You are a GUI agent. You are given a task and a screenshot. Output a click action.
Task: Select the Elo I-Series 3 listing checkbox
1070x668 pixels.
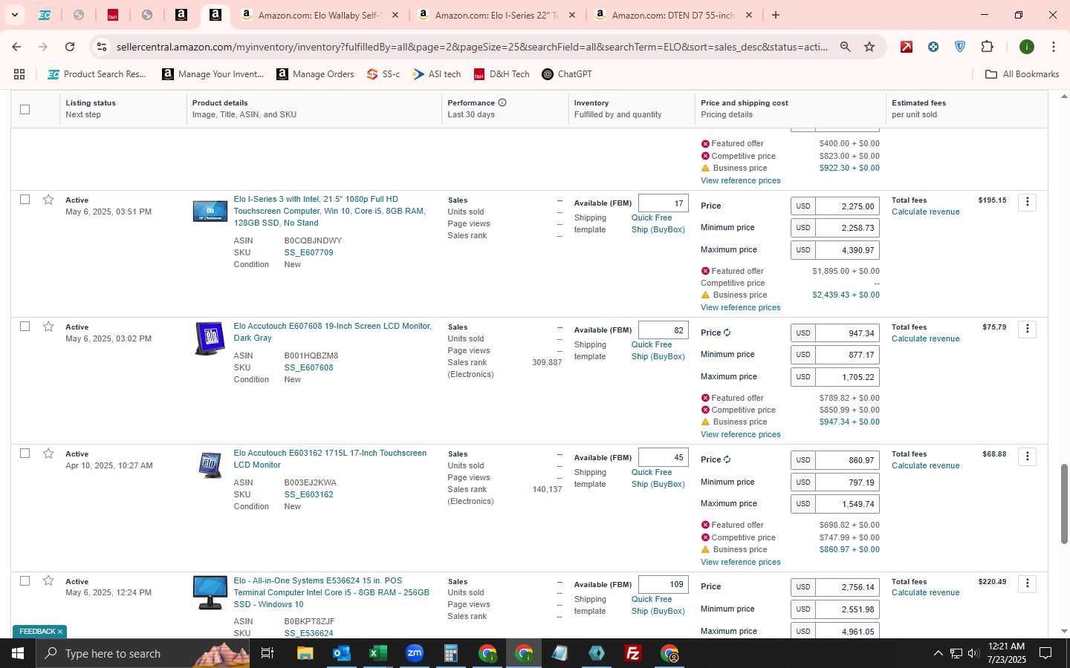click(x=25, y=199)
